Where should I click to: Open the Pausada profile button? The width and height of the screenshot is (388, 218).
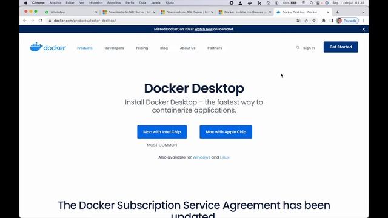click(x=347, y=21)
